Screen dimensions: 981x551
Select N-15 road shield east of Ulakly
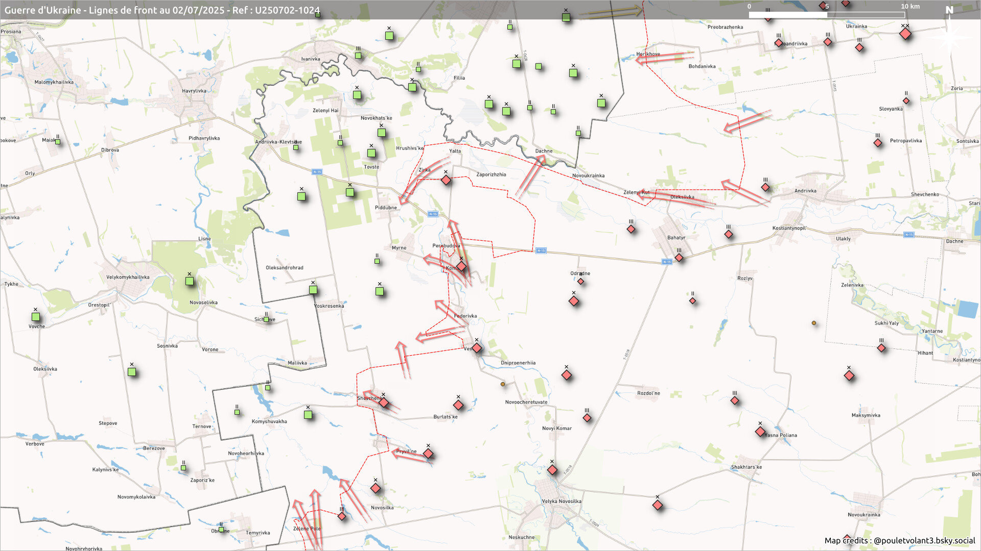tap(908, 235)
